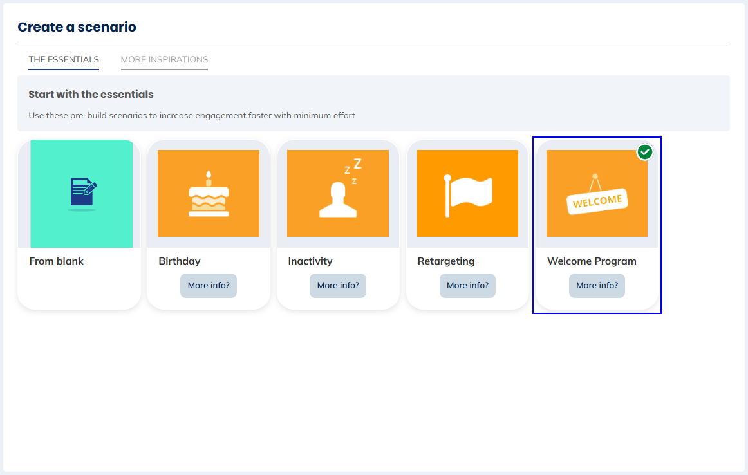Open More info for Birthday scenario
Image resolution: width=748 pixels, height=475 pixels.
click(x=209, y=286)
